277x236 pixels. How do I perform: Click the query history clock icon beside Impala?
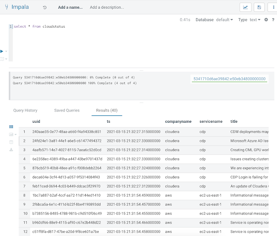point(45,7)
